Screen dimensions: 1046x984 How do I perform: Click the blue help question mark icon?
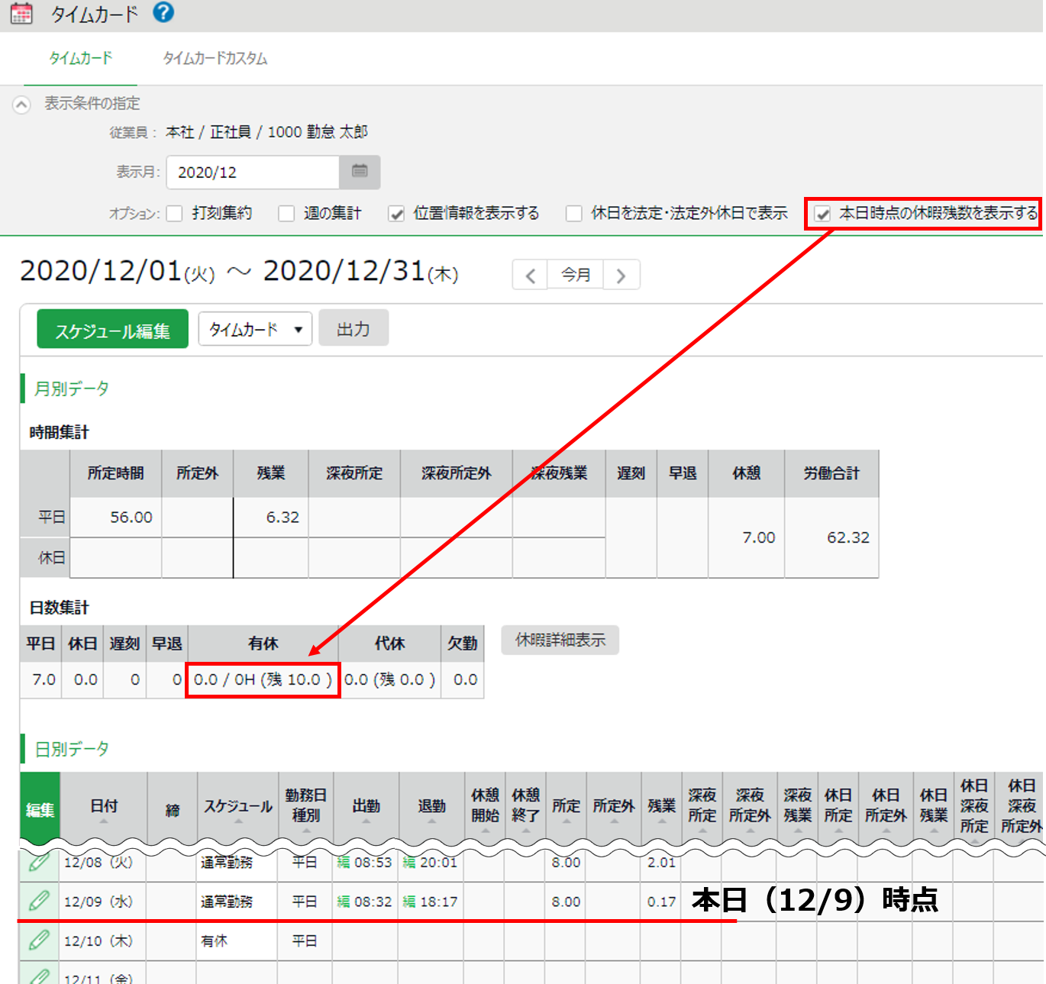pyautogui.click(x=163, y=12)
